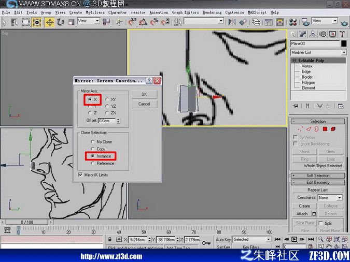Click the Quick Render teapot icon
The image size is (350, 262).
point(344,22)
